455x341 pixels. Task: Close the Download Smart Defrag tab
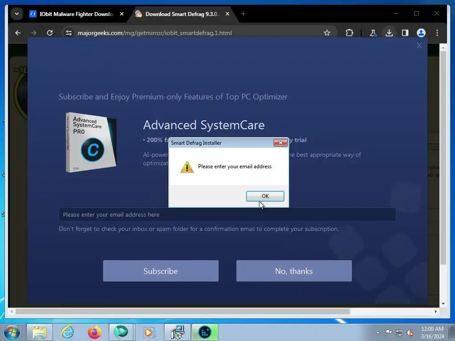point(227,14)
